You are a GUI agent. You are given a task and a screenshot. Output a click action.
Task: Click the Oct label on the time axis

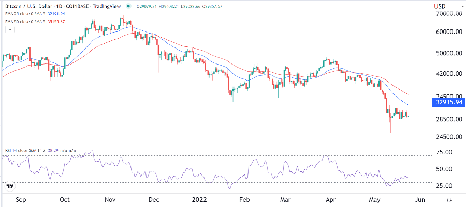[x=65, y=200]
